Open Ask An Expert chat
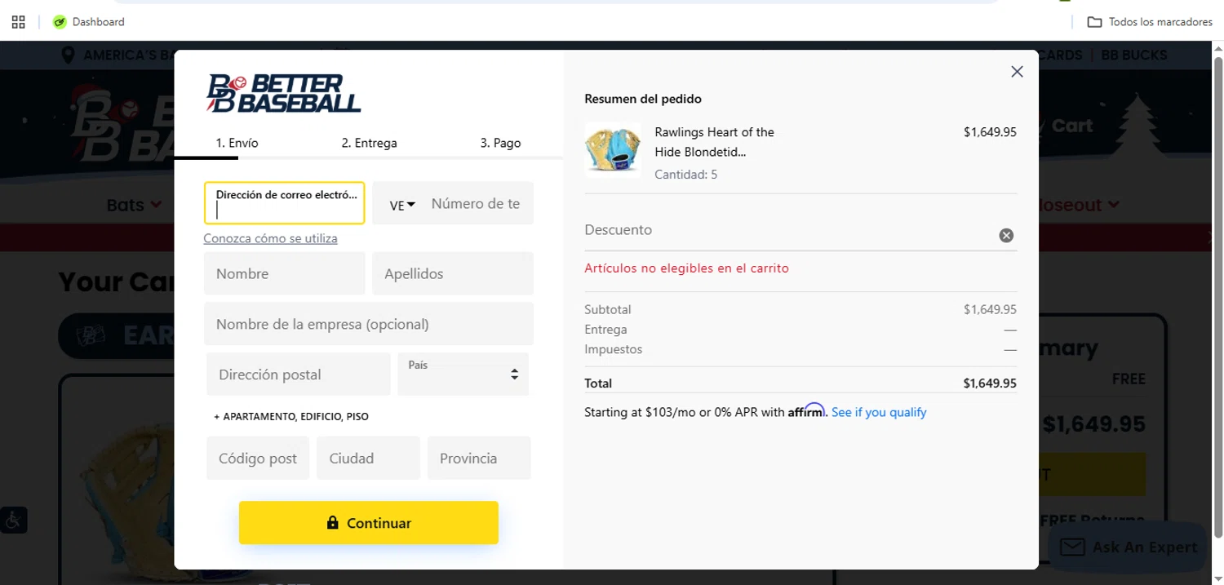Screen dimensions: 1224x585 [x=1127, y=547]
